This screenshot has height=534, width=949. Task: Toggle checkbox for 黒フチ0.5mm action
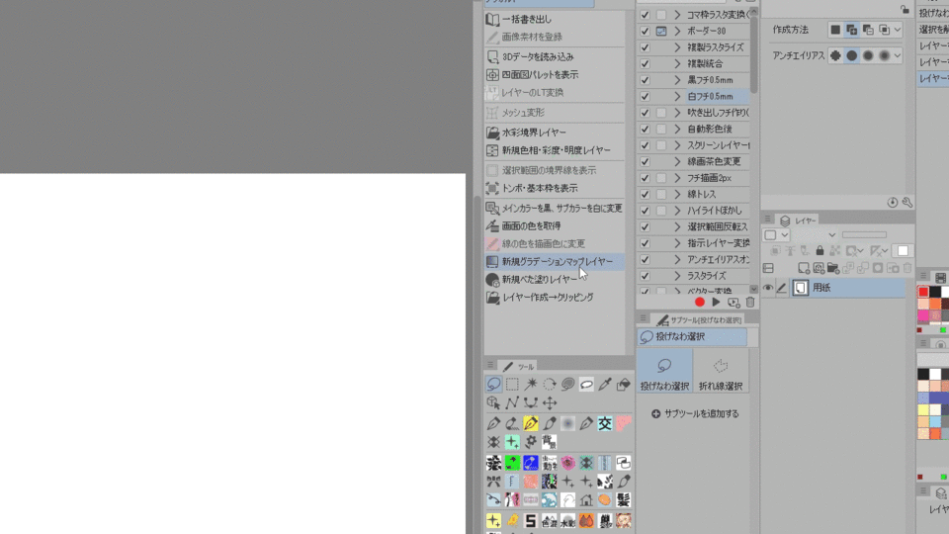pos(645,80)
